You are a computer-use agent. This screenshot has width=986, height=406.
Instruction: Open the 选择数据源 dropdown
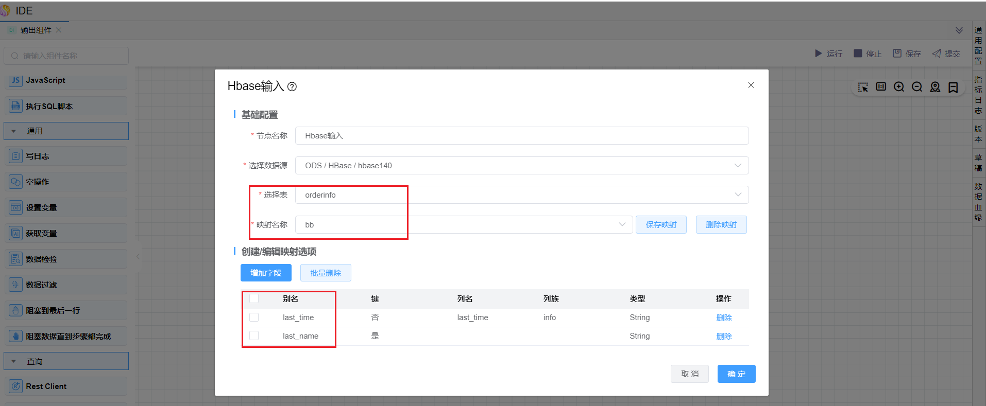[x=521, y=166]
